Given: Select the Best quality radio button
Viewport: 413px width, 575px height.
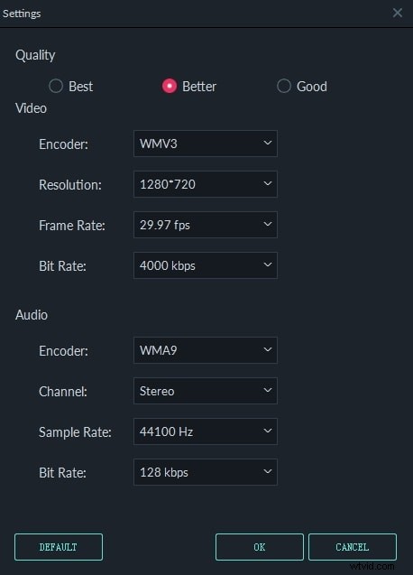Looking at the screenshot, I should click(56, 86).
